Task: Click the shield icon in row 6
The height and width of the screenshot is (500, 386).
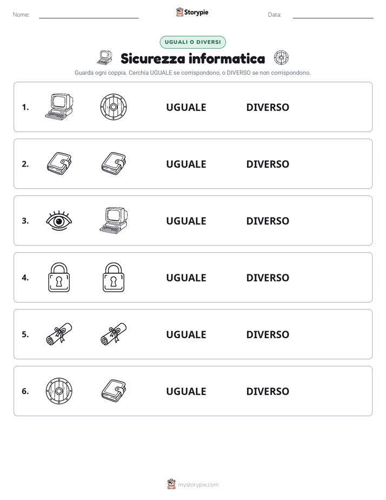Action: tap(59, 391)
